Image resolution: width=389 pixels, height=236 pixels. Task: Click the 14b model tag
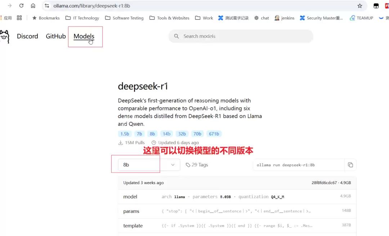pyautogui.click(x=166, y=133)
